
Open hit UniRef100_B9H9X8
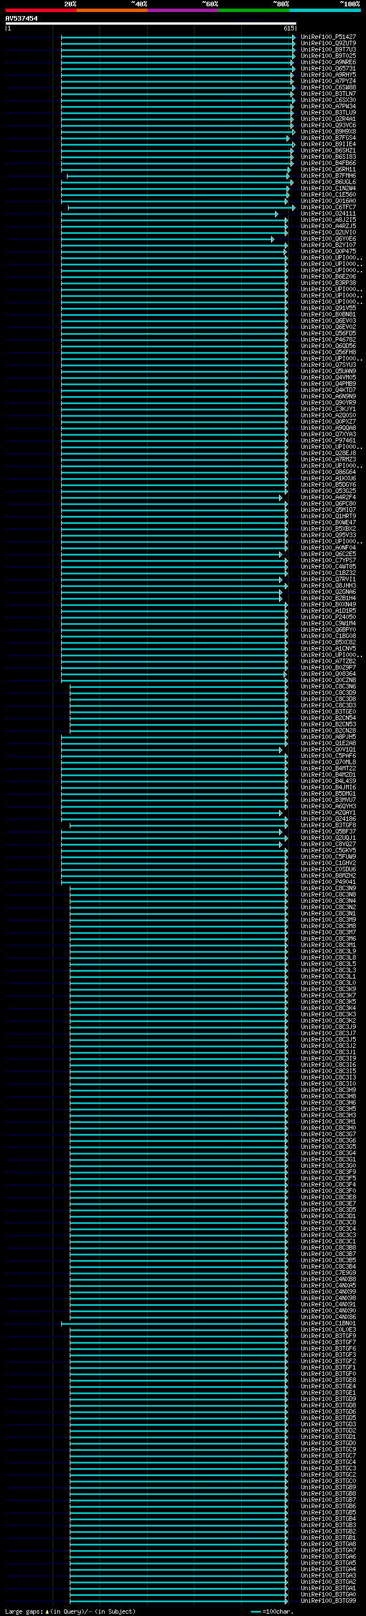click(x=328, y=132)
